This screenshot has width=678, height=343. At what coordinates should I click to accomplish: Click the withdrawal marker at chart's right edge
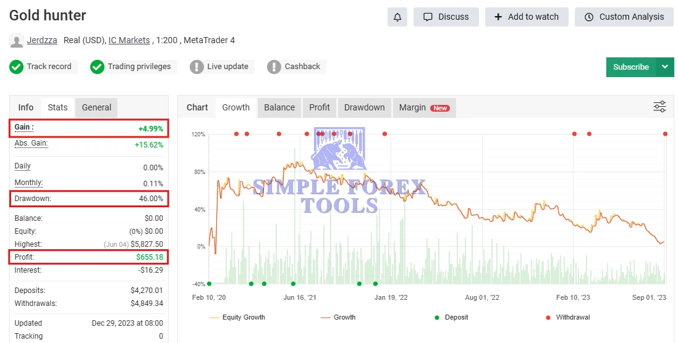pos(665,134)
